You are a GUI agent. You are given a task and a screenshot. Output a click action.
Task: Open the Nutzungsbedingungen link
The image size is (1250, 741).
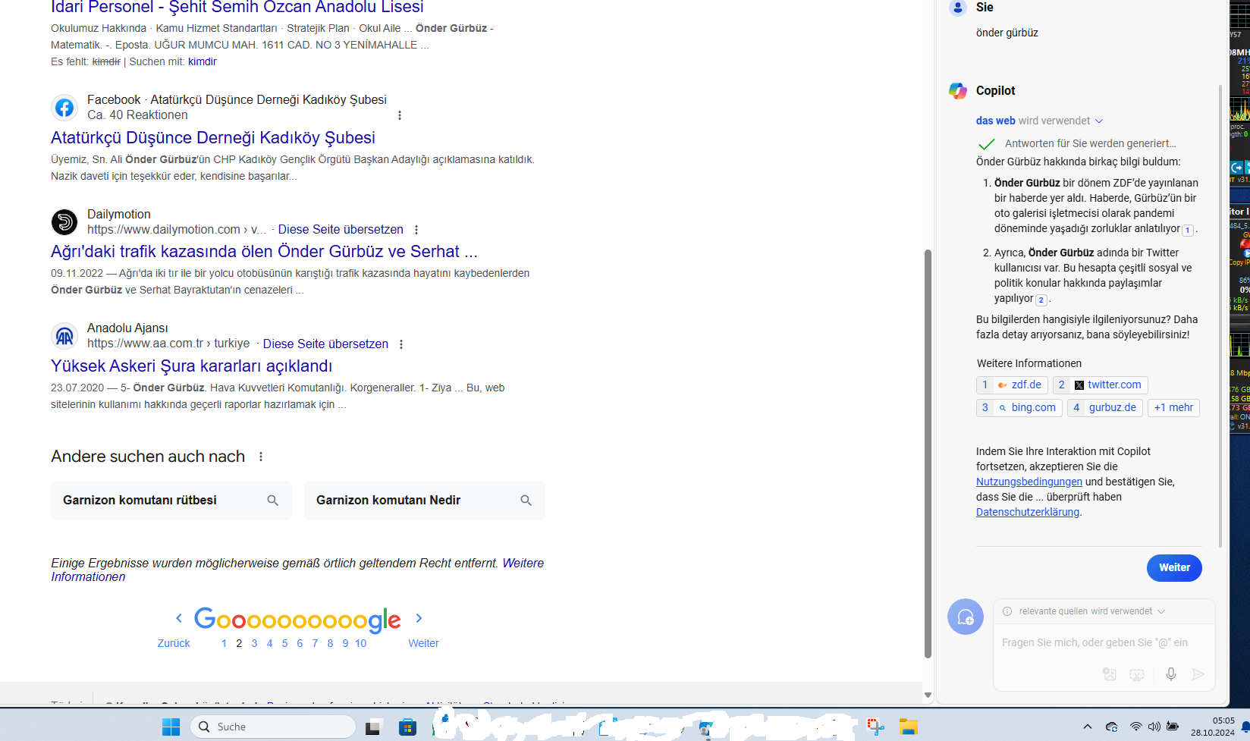click(1029, 482)
